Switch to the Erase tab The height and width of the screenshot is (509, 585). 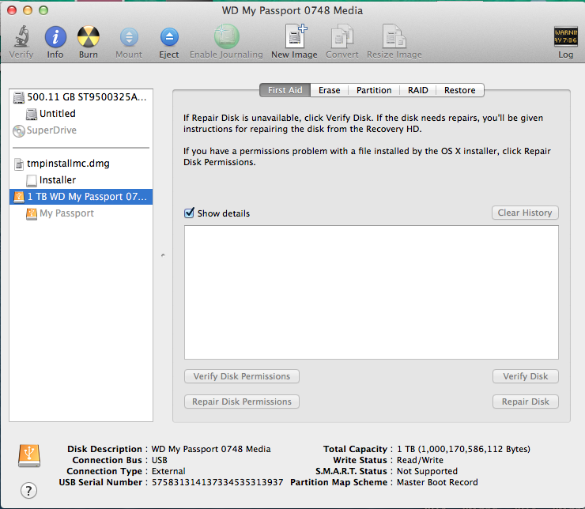tap(330, 90)
